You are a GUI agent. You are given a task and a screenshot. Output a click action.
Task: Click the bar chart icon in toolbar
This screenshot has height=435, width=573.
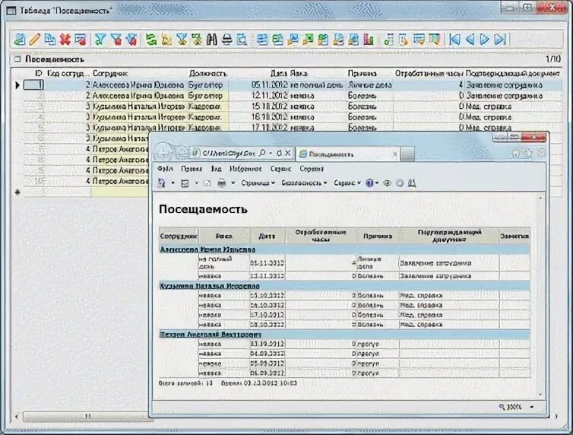pos(369,39)
